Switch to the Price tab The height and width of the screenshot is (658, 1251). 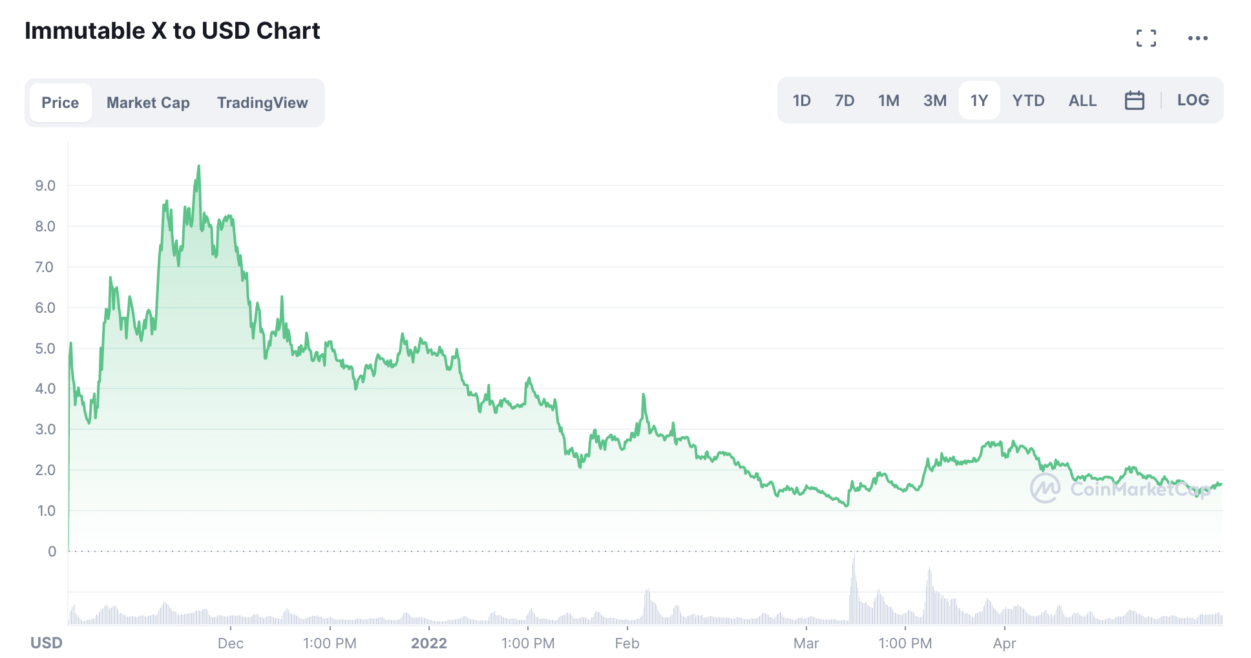click(60, 103)
